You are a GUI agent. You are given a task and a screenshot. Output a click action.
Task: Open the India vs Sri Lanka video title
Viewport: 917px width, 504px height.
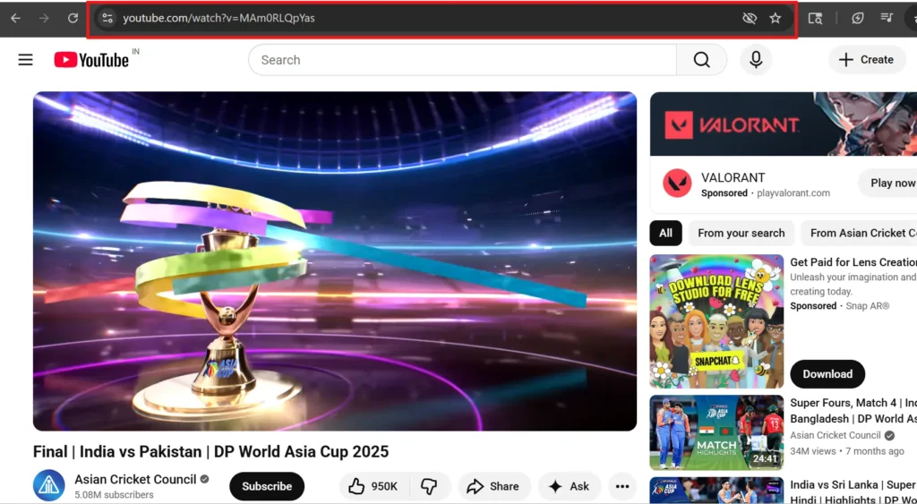click(853, 491)
